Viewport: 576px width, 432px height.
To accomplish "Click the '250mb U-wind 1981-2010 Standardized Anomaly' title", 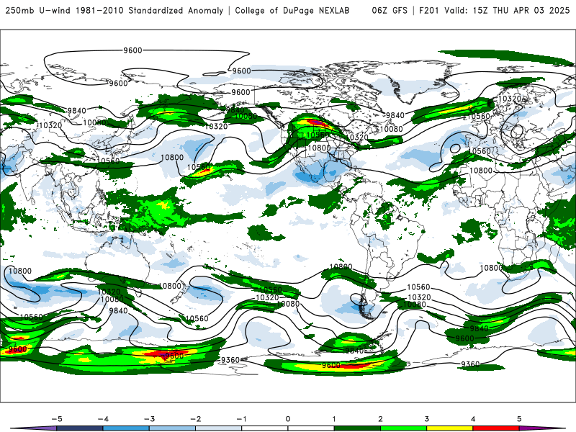I will tap(114, 10).
